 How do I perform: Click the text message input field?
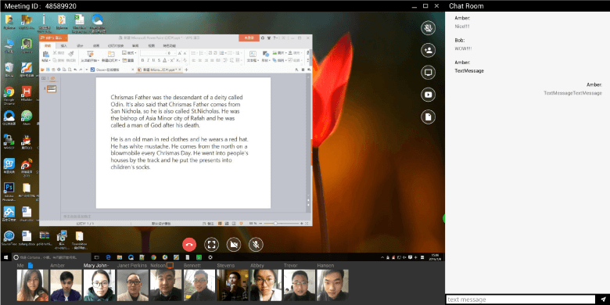pyautogui.click(x=521, y=300)
